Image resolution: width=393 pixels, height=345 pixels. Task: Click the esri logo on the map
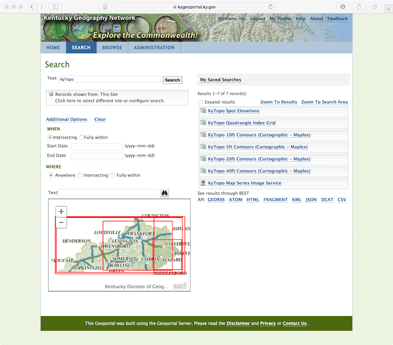(x=180, y=286)
